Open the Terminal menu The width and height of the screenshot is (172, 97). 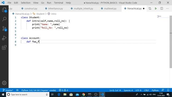tap(59, 3)
